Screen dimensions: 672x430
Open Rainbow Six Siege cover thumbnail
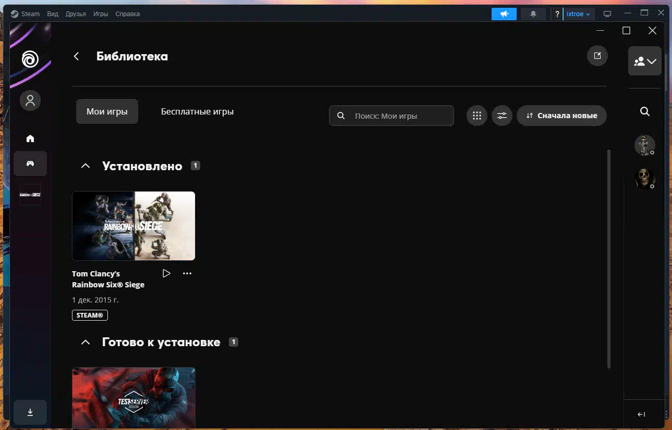point(133,225)
